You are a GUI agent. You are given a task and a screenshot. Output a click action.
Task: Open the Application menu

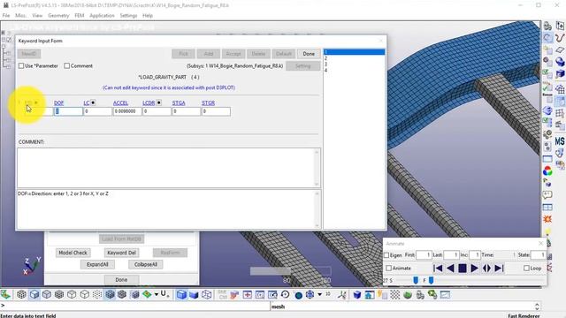(102, 16)
